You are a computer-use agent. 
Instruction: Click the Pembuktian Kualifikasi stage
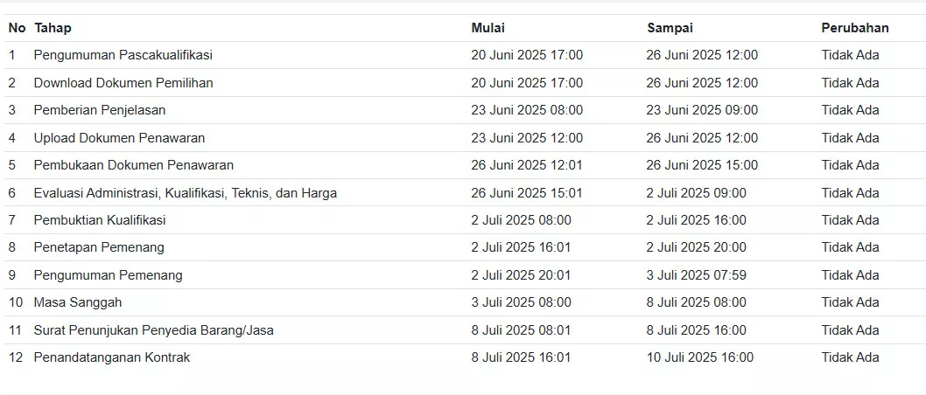pos(100,220)
